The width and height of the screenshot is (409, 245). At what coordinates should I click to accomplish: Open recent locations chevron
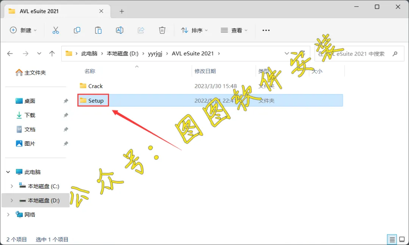[x=39, y=53]
